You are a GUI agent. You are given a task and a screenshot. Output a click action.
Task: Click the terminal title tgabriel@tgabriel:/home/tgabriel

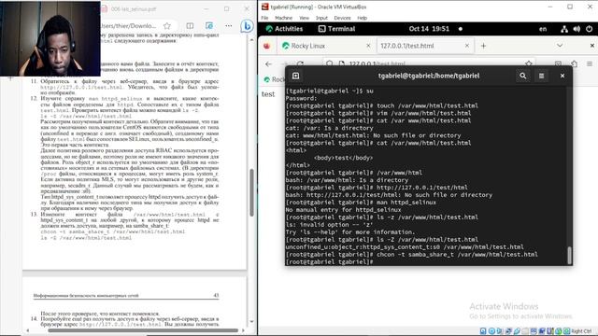coord(429,76)
